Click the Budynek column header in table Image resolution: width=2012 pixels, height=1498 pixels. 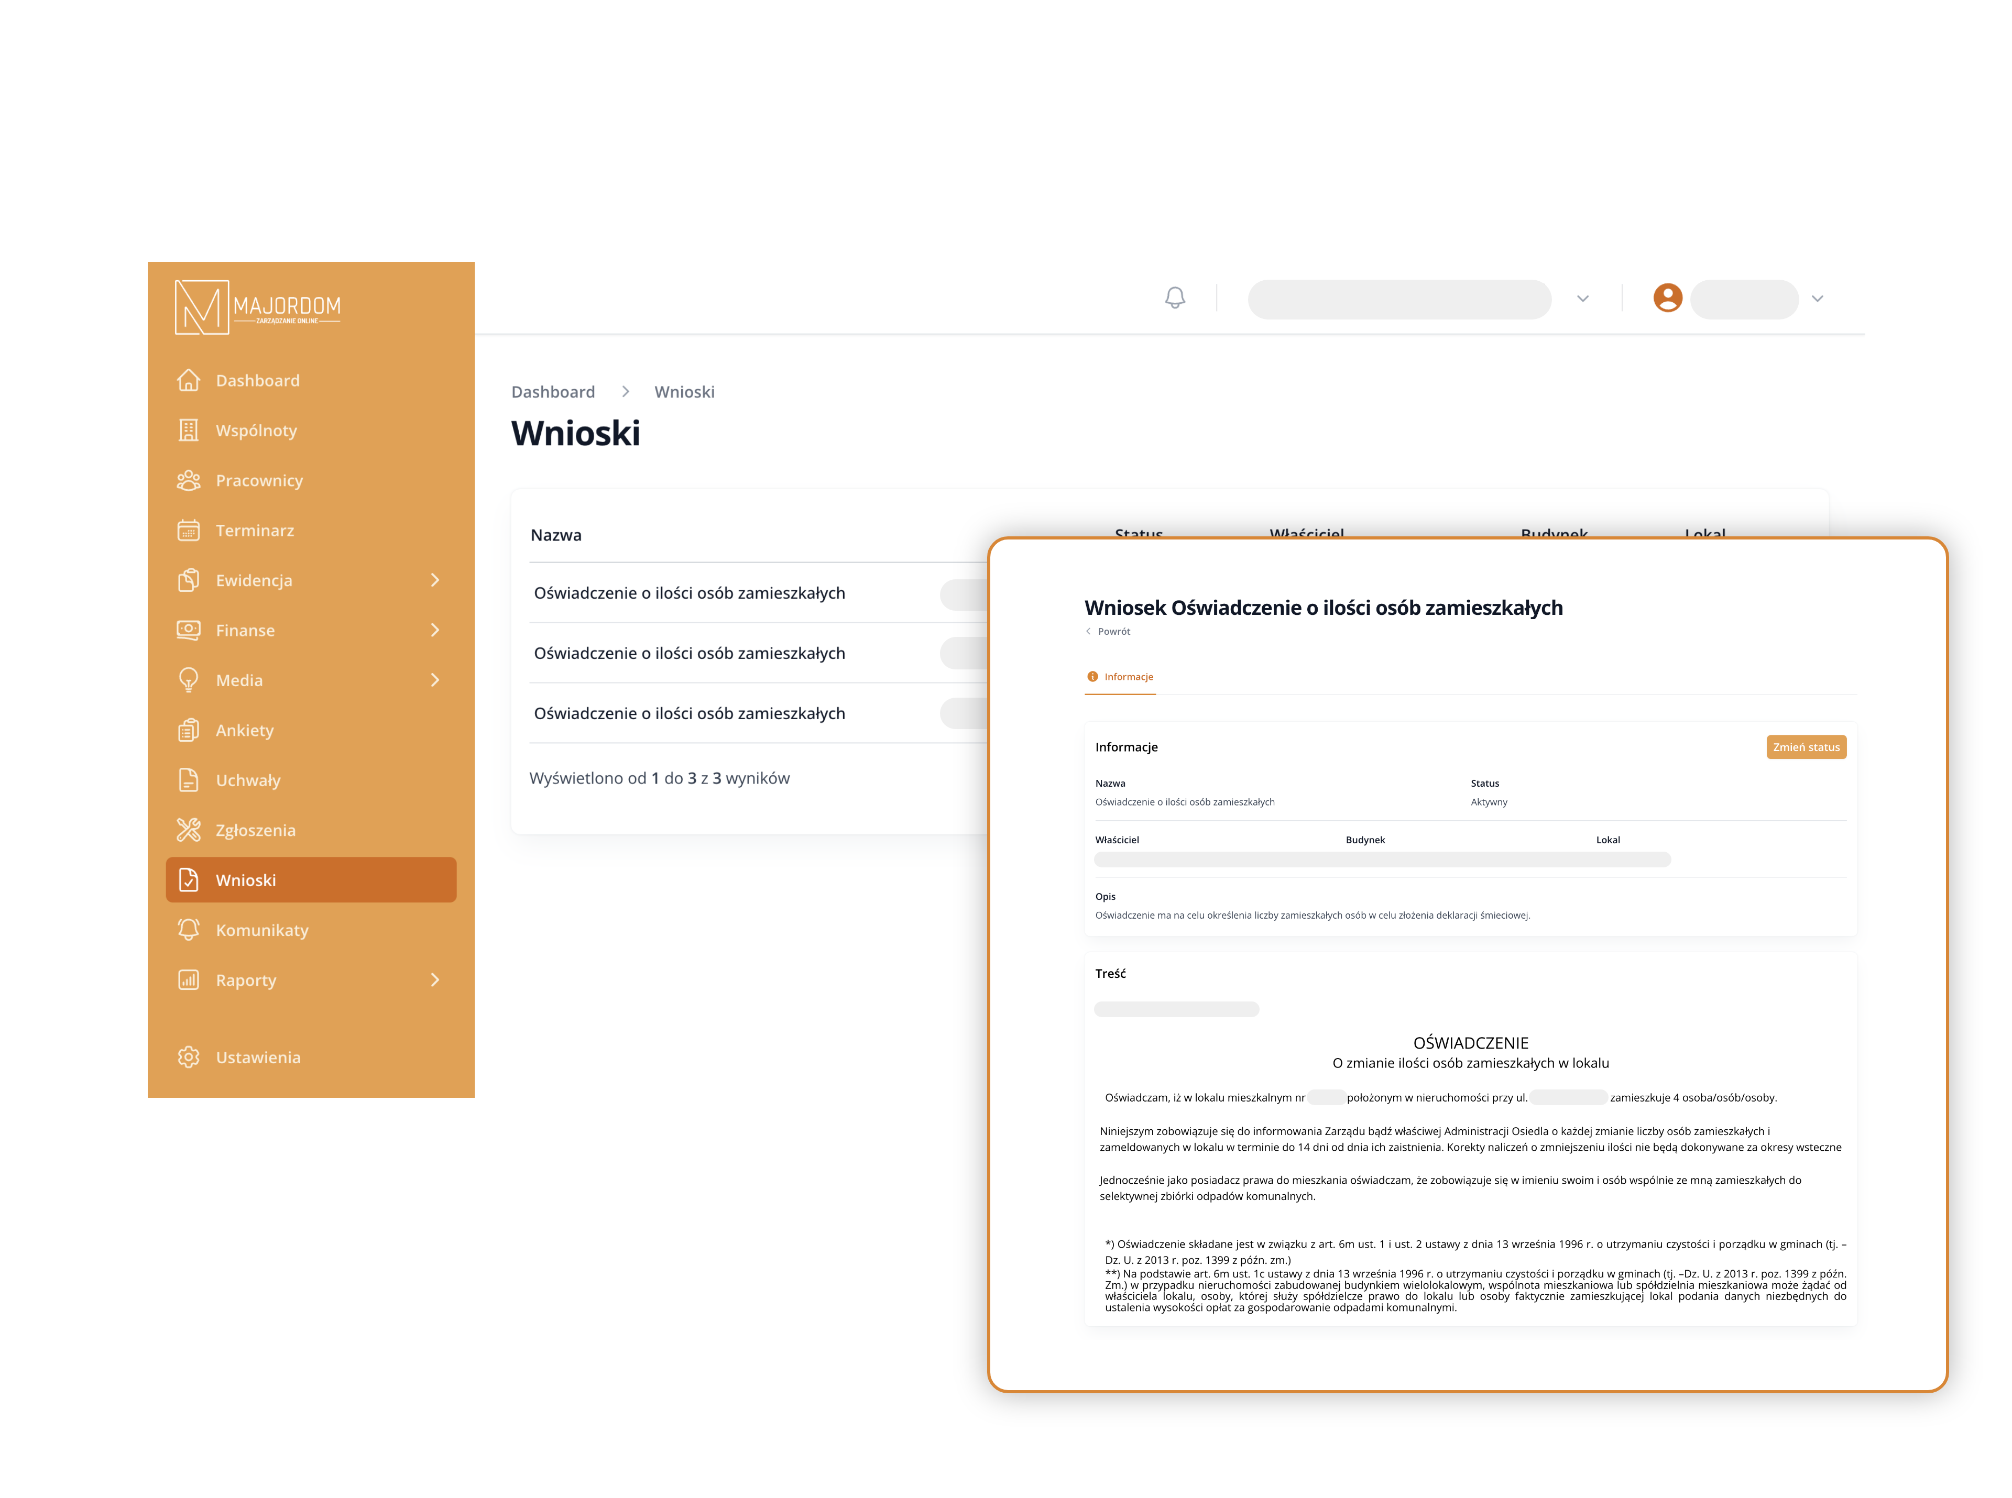(x=1554, y=532)
